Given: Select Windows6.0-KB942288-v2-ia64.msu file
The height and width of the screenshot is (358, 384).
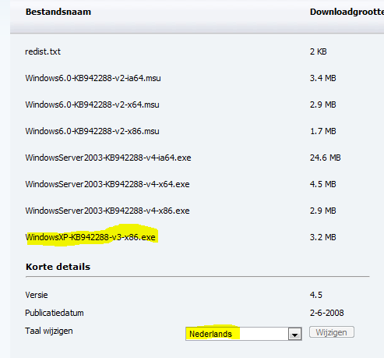Looking at the screenshot, I should pos(93,78).
